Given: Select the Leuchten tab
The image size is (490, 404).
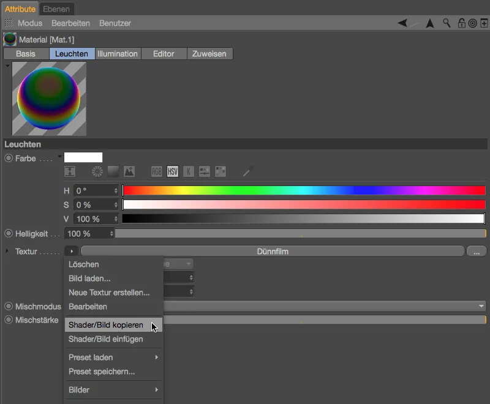Looking at the screenshot, I should click(72, 54).
